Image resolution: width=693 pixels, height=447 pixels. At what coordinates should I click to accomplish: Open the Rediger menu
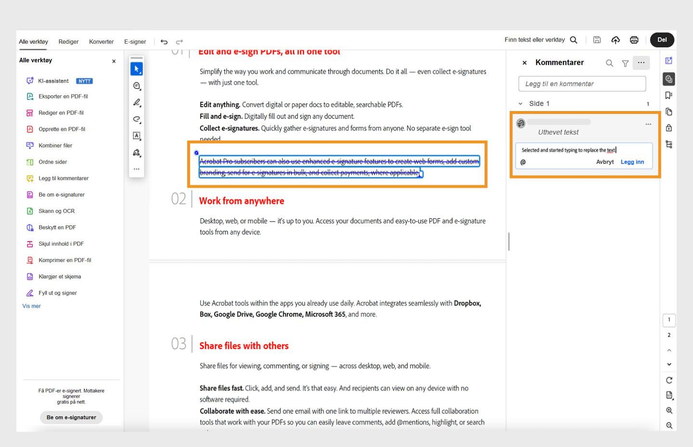tap(68, 42)
